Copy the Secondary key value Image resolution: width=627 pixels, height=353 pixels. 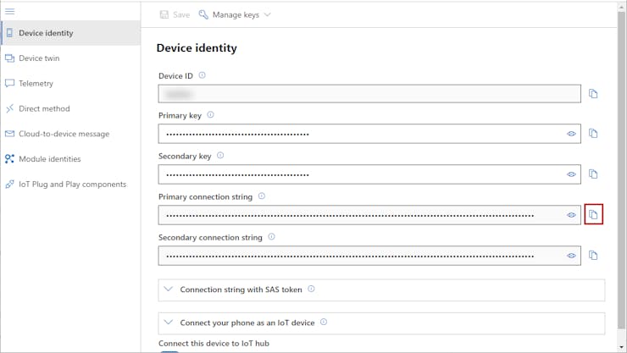(593, 174)
